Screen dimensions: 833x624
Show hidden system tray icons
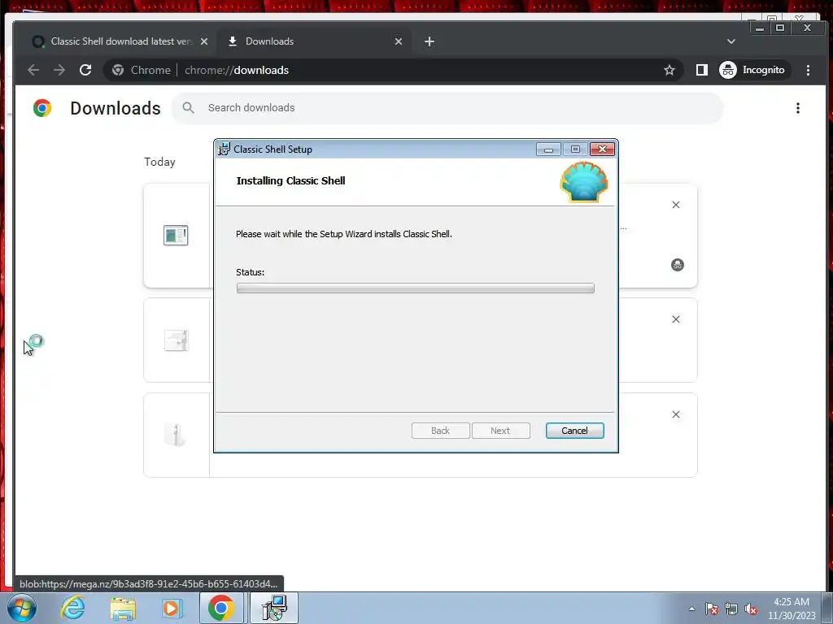pos(691,609)
